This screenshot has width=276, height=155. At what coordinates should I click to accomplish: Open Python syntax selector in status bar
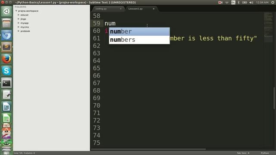click(265, 153)
